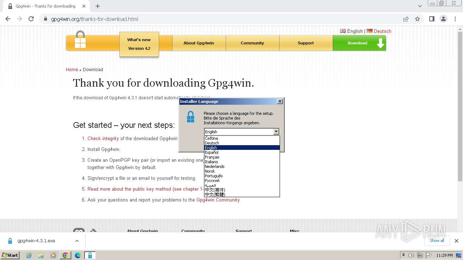Show all downloads
The image size is (463, 260).
pos(437,240)
